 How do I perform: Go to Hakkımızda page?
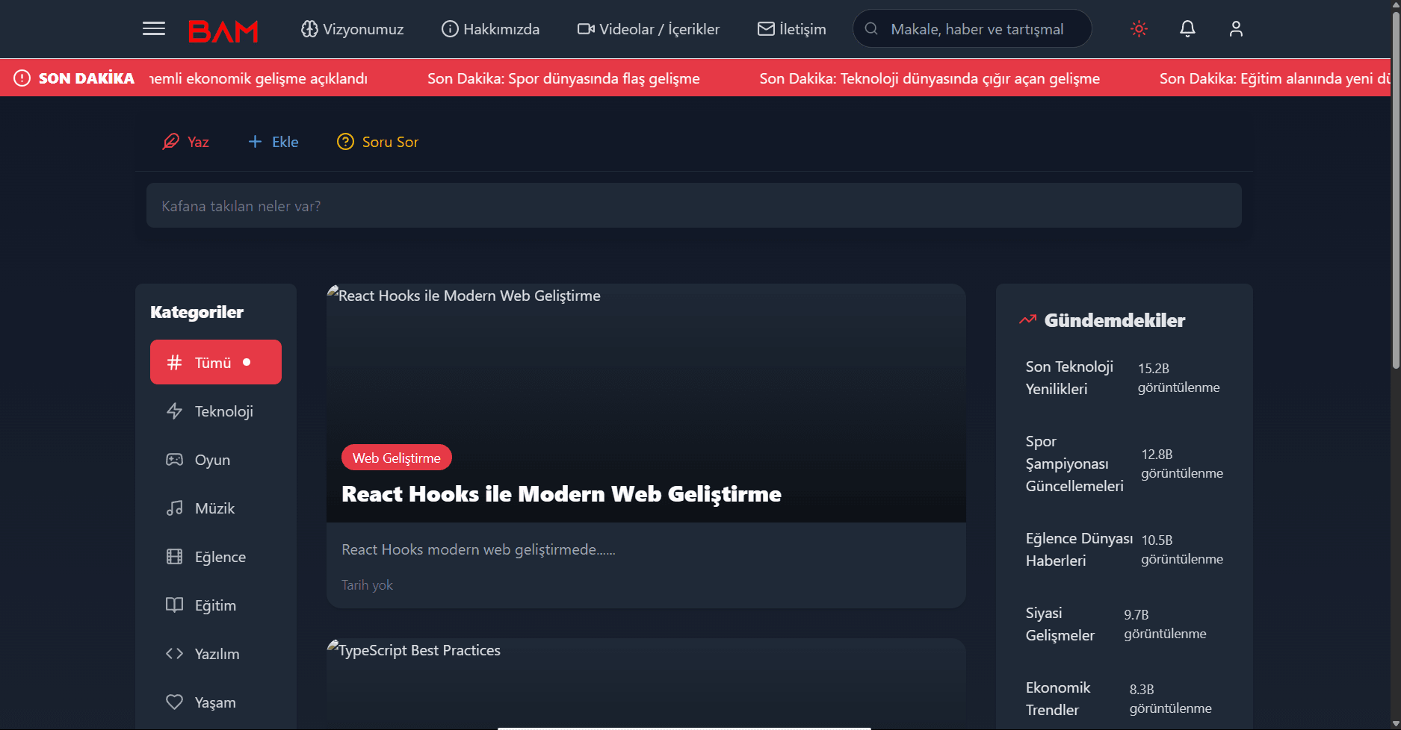[490, 29]
